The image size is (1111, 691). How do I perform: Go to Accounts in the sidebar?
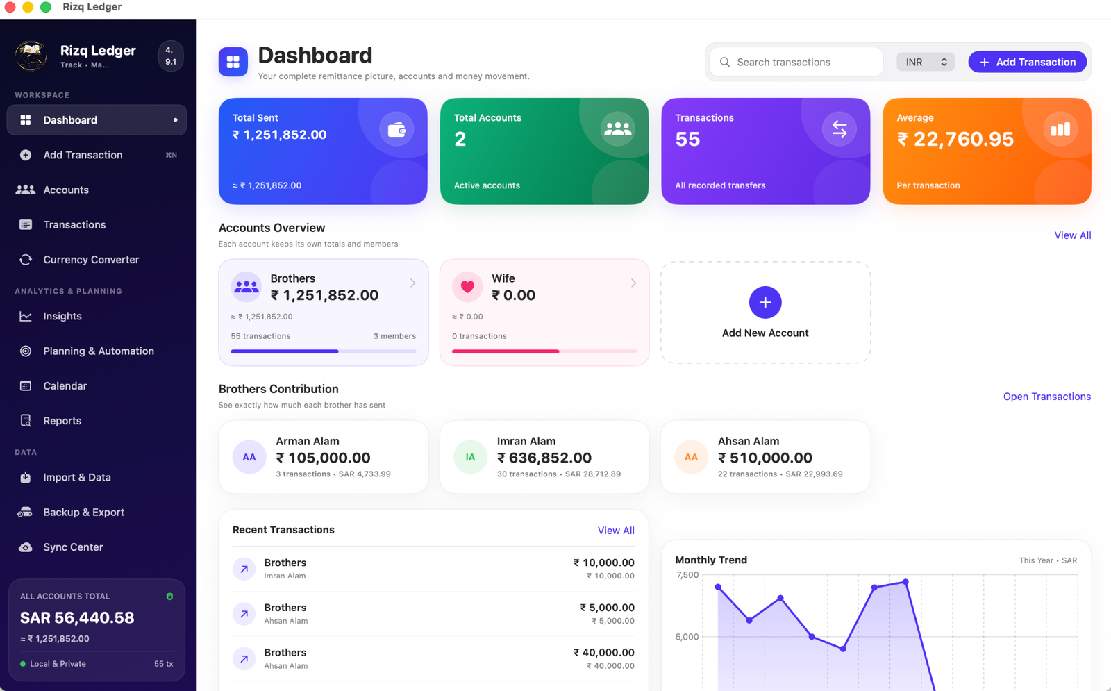pos(97,190)
